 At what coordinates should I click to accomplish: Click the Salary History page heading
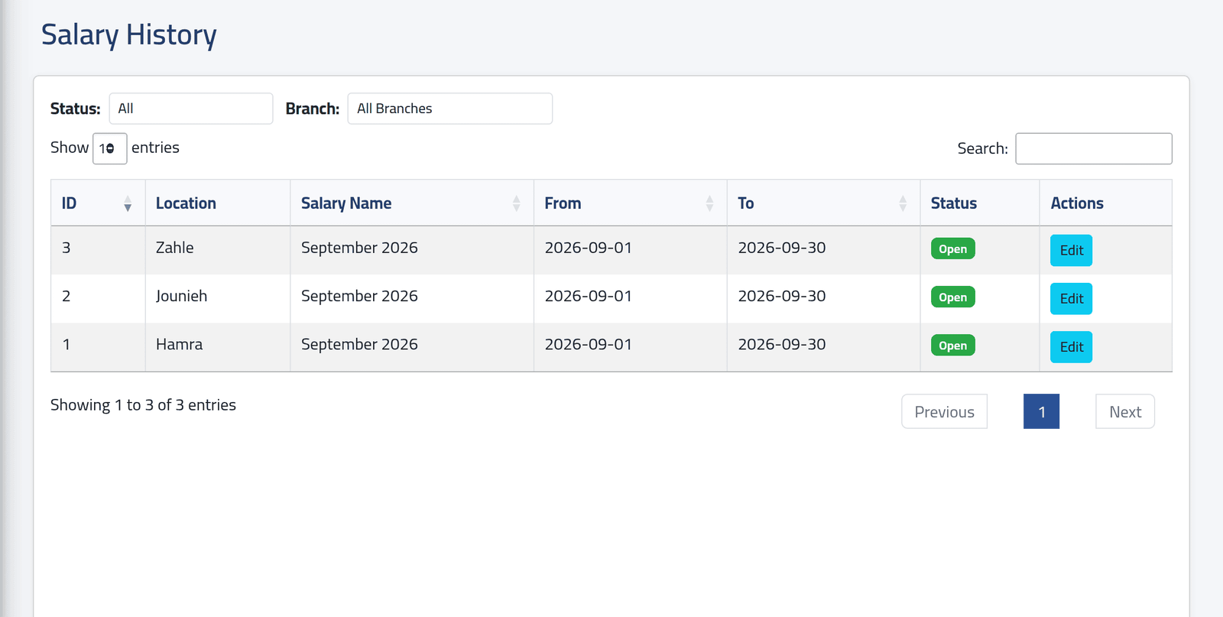[x=129, y=35]
